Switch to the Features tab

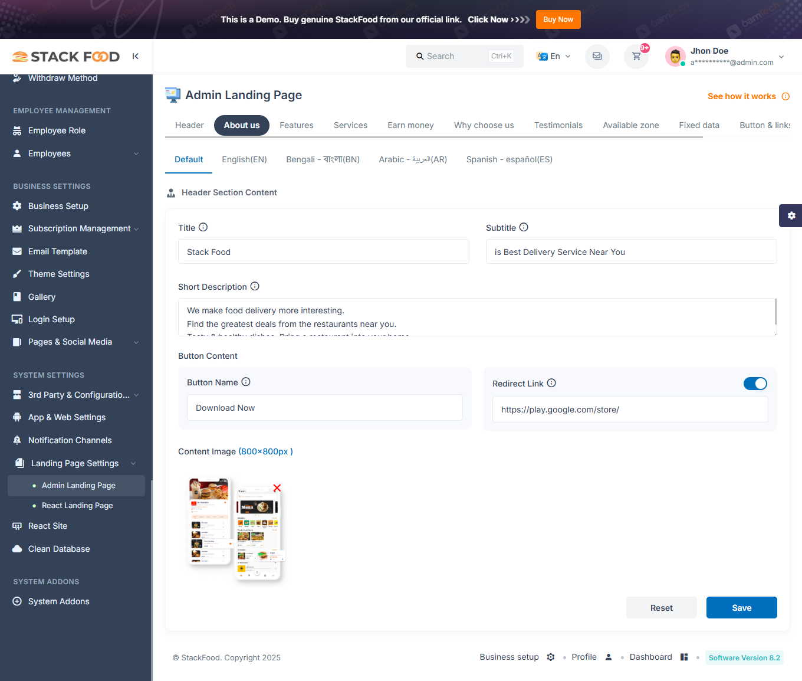point(297,125)
